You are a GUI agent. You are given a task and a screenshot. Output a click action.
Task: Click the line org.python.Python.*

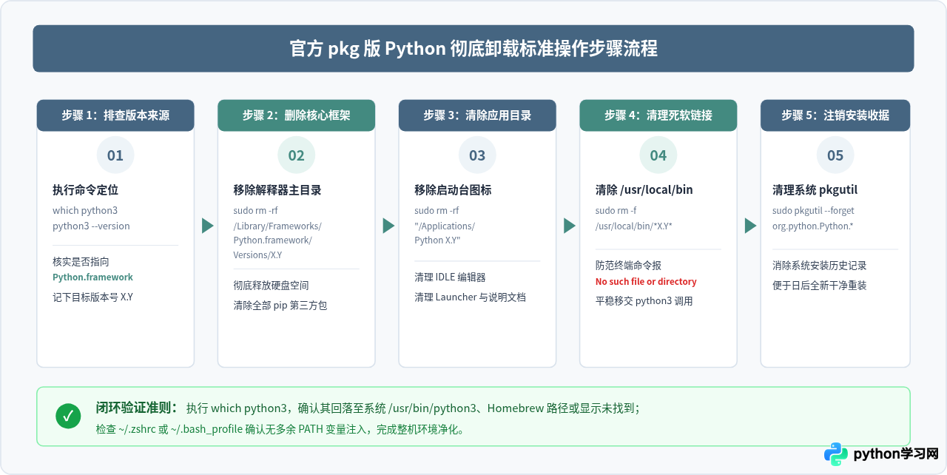(x=813, y=226)
